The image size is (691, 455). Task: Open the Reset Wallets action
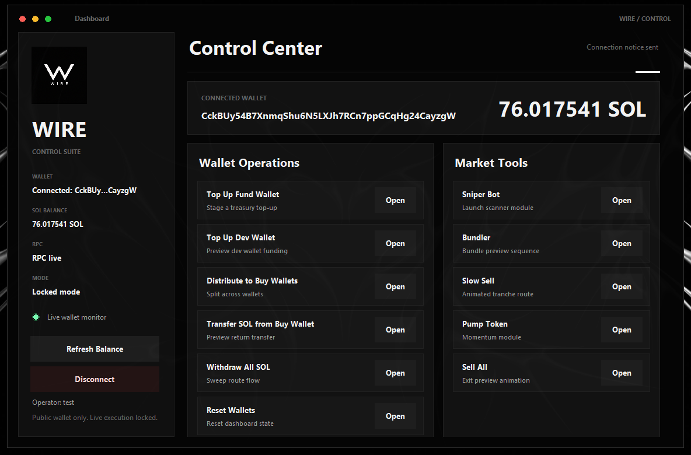(x=395, y=416)
